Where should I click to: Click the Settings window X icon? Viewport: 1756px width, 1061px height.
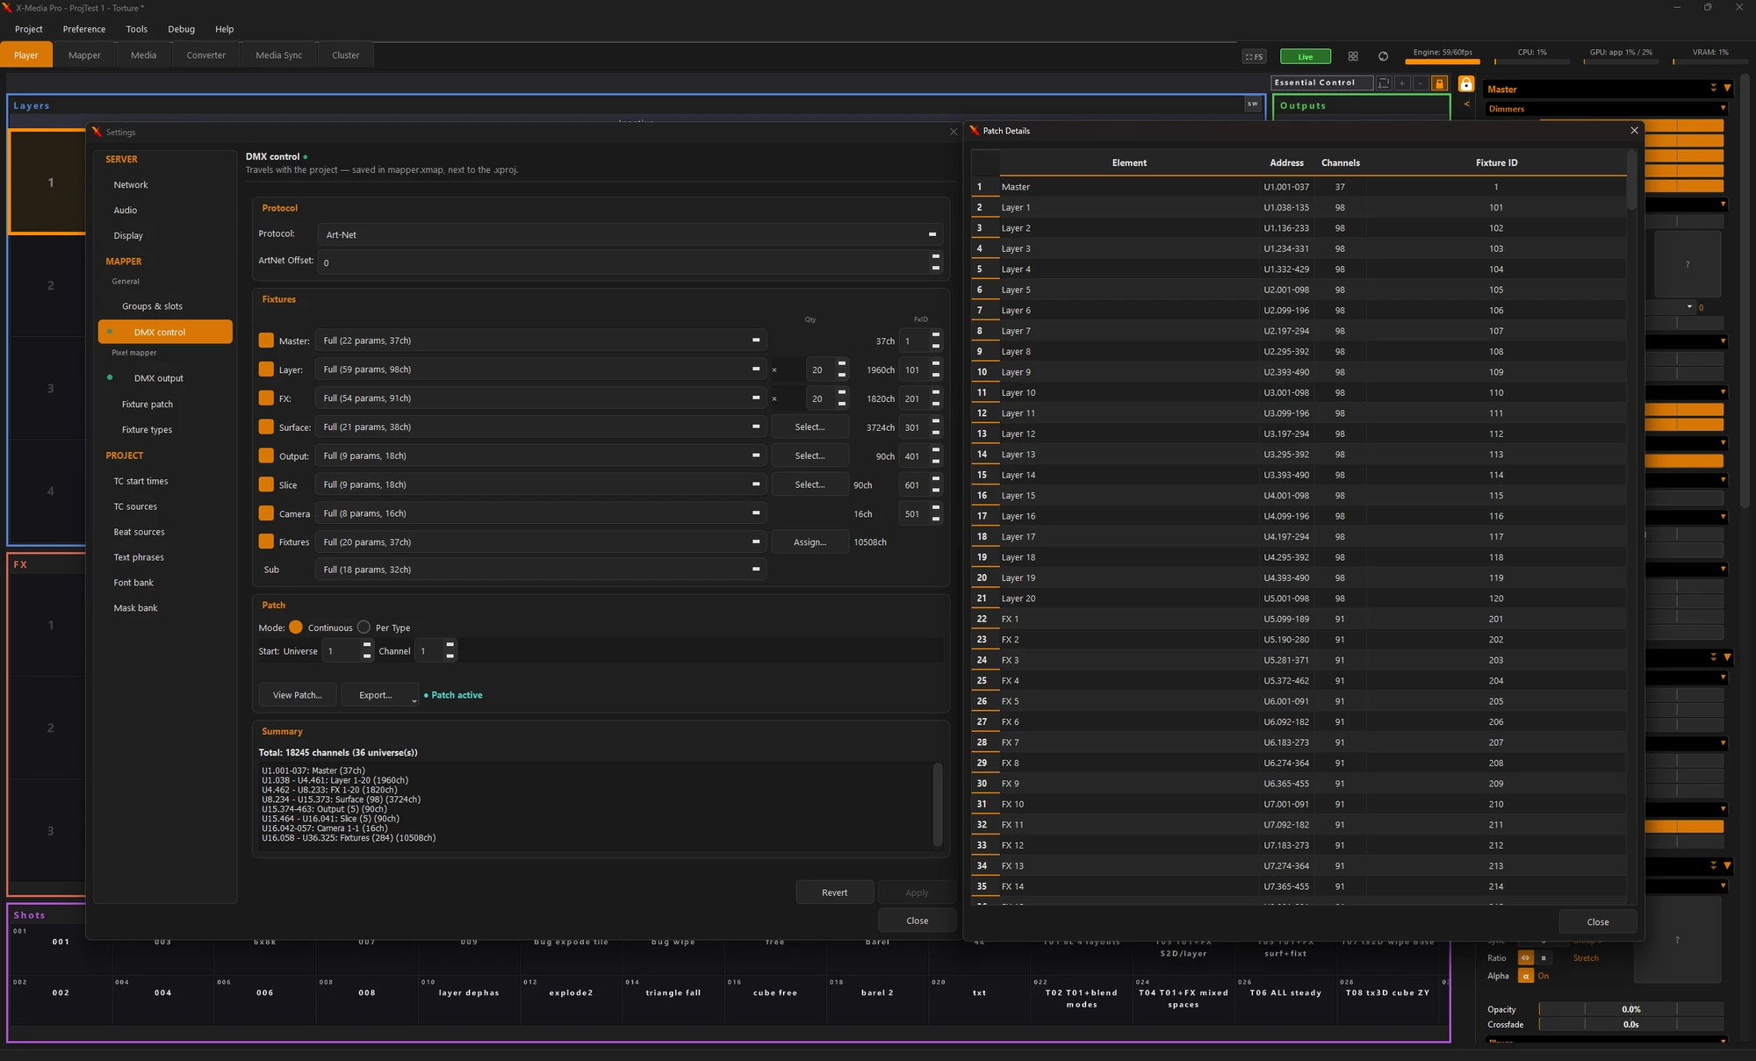954,132
